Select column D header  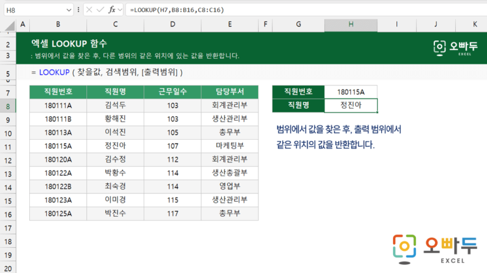tap(172, 25)
